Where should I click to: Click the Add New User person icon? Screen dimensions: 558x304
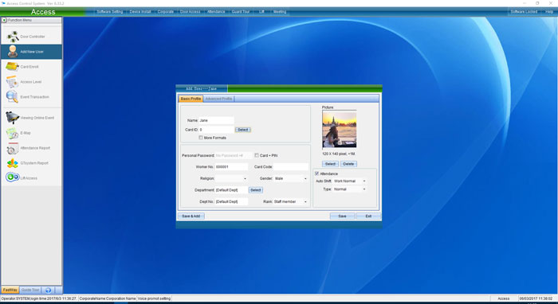13,52
